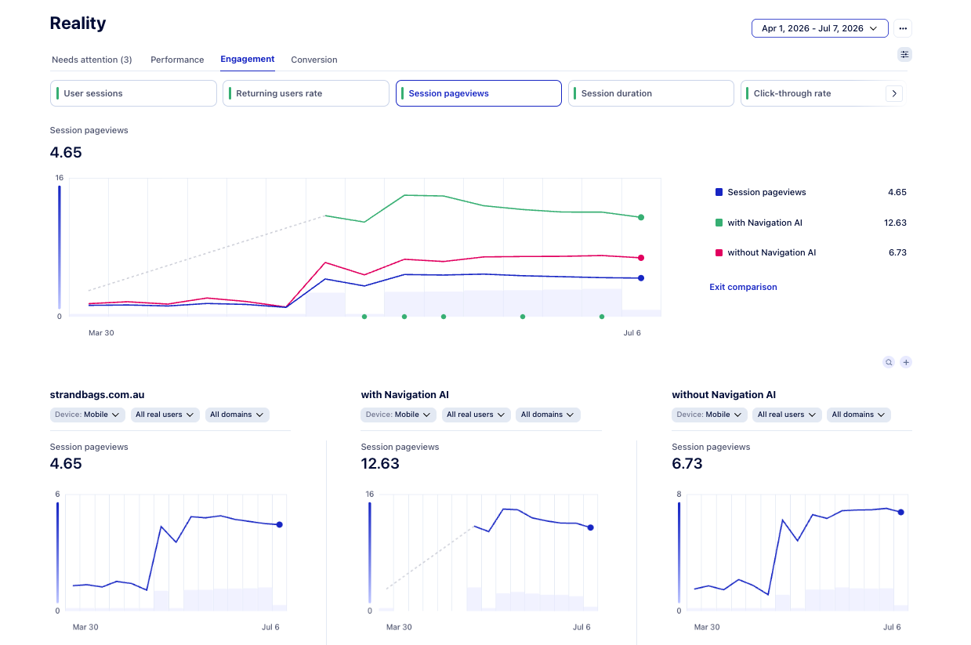The image size is (971, 645).
Task: Click the blue endpoint dot on main chart
Action: click(641, 278)
